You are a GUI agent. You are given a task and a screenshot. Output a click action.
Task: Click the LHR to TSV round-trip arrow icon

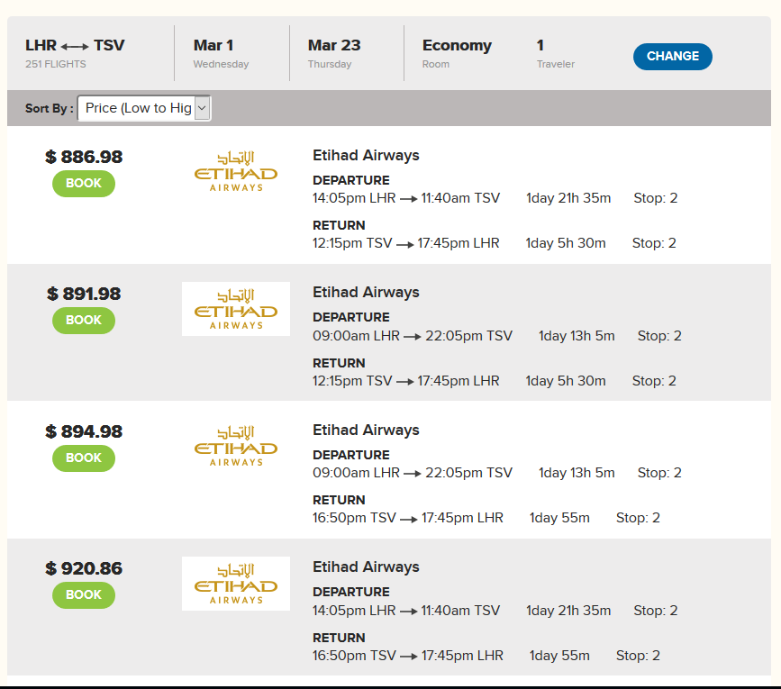point(75,46)
